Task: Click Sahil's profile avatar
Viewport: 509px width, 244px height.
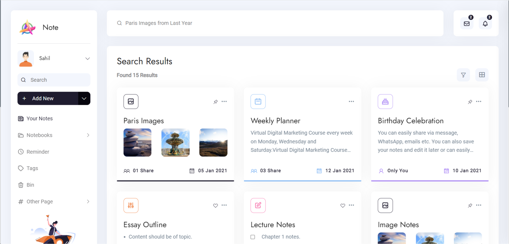Action: pos(26,59)
